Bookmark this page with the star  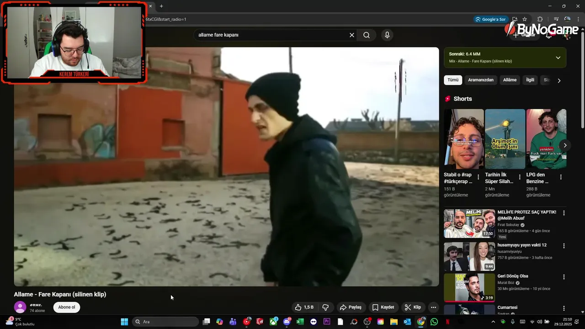pyautogui.click(x=525, y=19)
